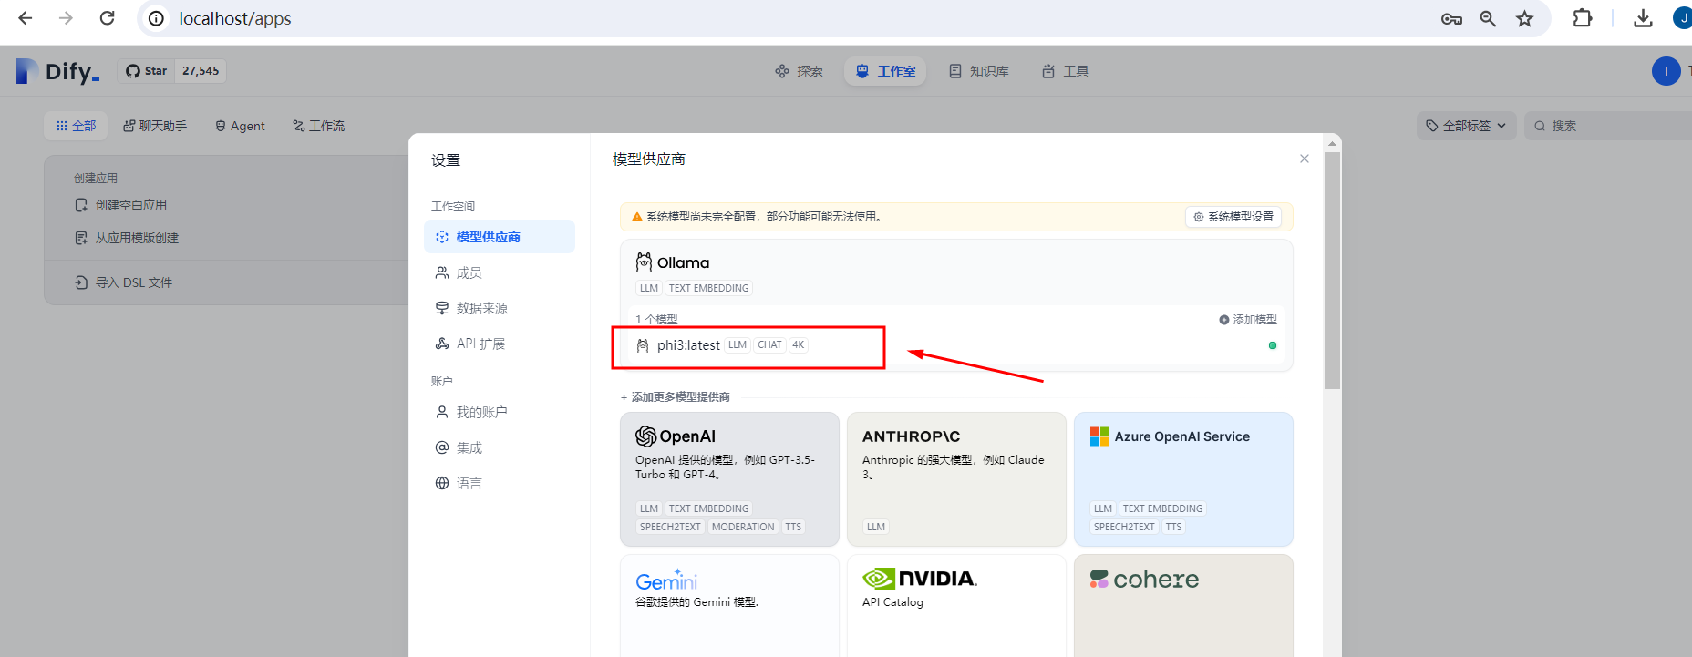
Task: Click the Dify logo
Action: pyautogui.click(x=57, y=71)
